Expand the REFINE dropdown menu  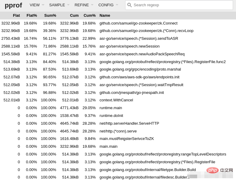click(84, 5)
